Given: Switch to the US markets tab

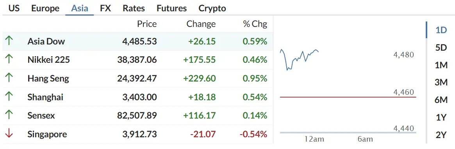Looking at the screenshot, I should tap(14, 8).
